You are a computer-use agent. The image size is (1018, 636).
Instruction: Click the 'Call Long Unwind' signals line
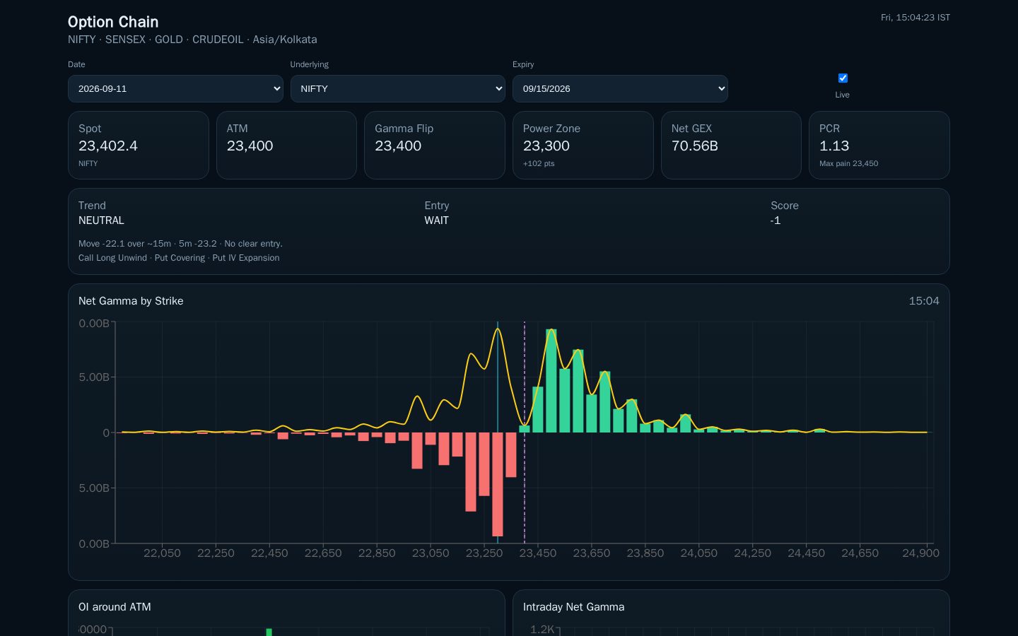pyautogui.click(x=179, y=258)
